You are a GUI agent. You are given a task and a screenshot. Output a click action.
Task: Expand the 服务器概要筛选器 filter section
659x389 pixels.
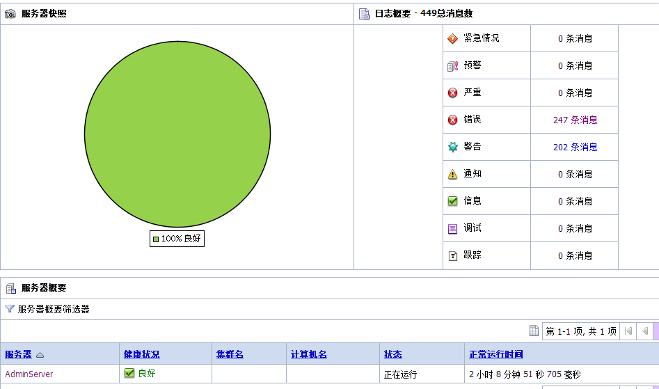(x=54, y=310)
